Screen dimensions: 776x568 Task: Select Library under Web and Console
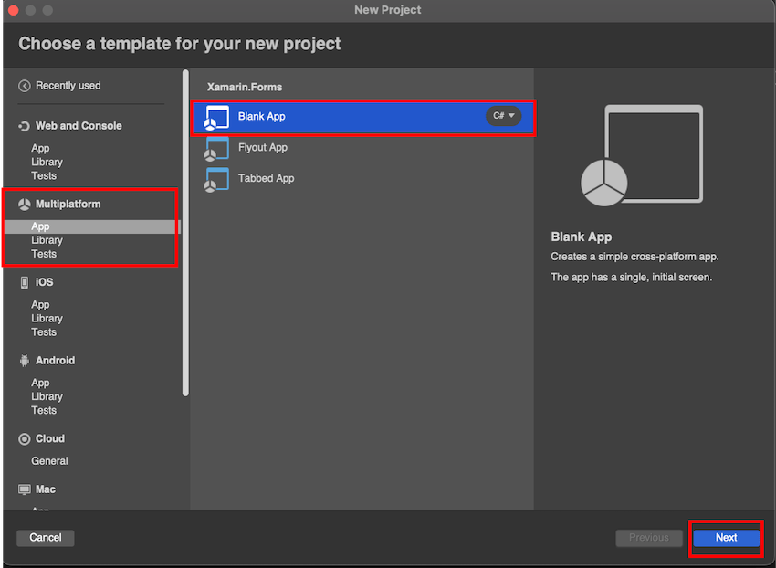[x=47, y=162]
